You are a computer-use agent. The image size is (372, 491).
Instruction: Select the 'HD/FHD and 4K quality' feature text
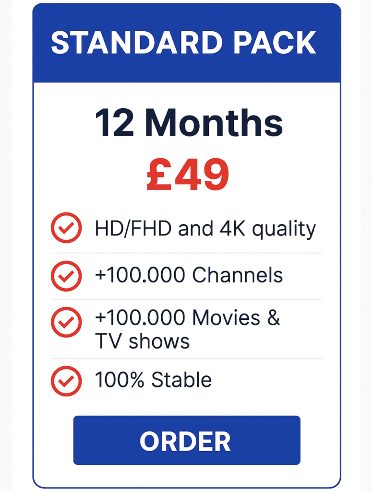pyautogui.click(x=205, y=229)
